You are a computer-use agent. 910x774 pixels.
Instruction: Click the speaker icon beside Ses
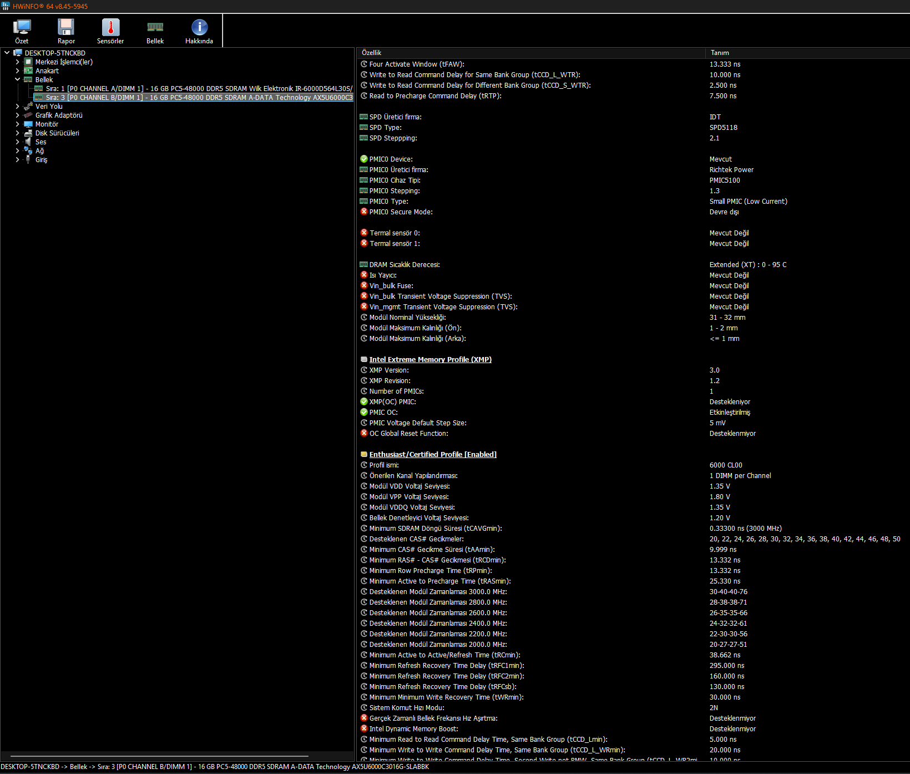[28, 142]
